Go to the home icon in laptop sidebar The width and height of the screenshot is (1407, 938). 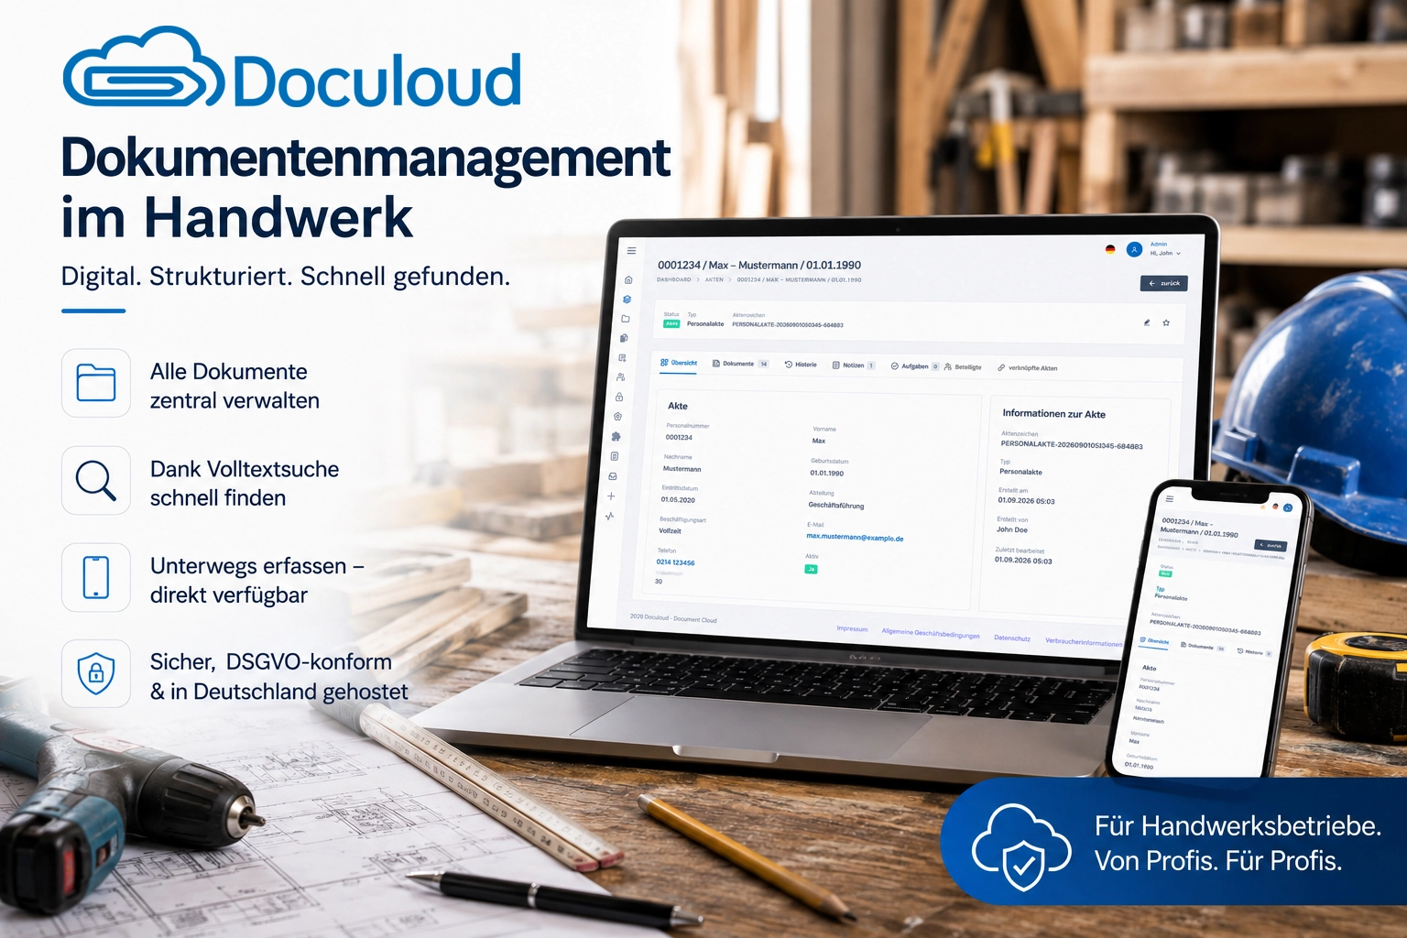click(x=628, y=279)
